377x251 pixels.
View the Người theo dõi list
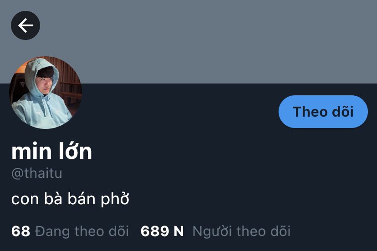point(241,231)
